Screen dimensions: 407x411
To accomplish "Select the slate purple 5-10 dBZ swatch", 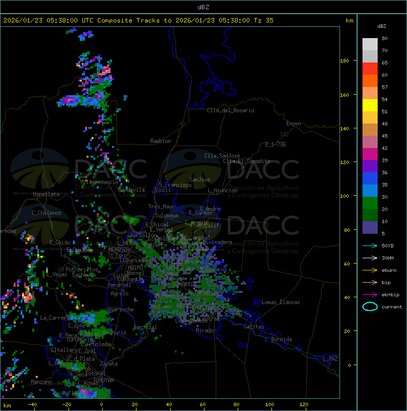I will point(370,227).
